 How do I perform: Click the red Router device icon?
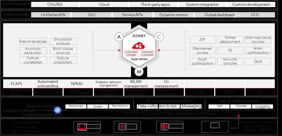tap(82, 127)
